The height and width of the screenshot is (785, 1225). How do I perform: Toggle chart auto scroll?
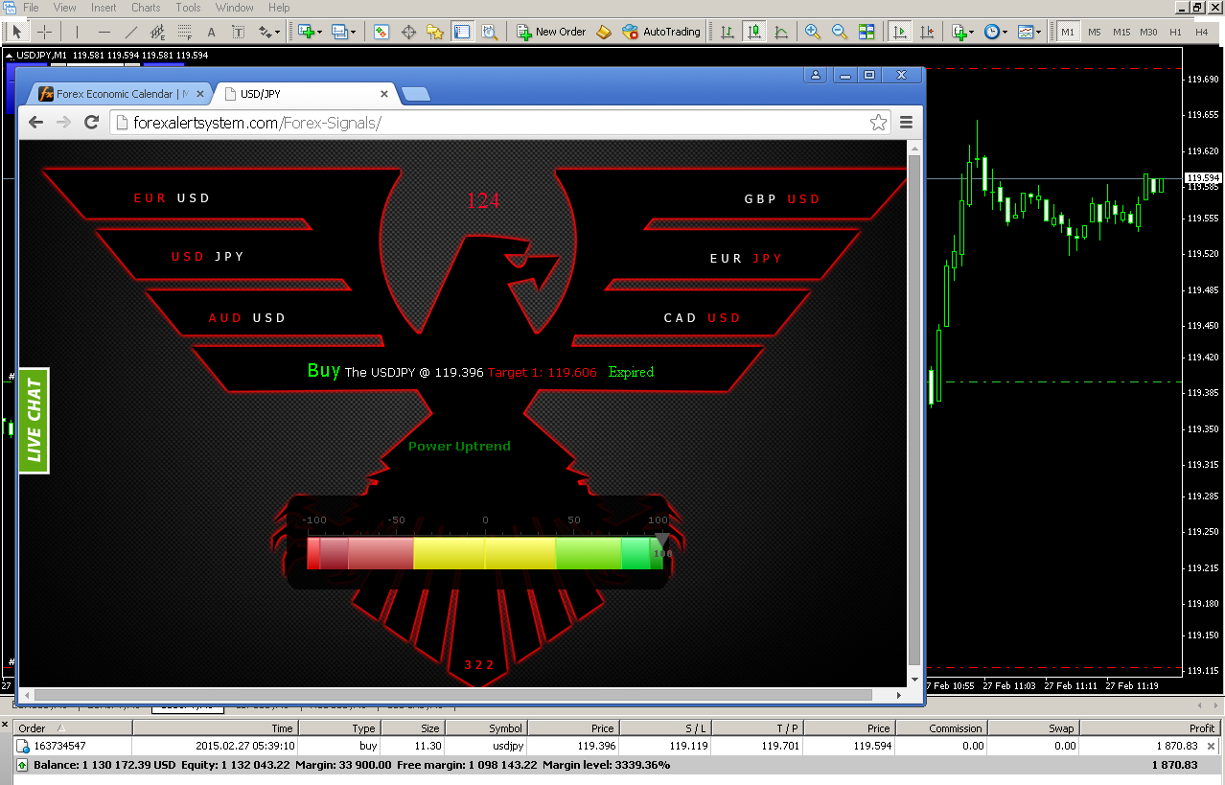click(x=899, y=32)
